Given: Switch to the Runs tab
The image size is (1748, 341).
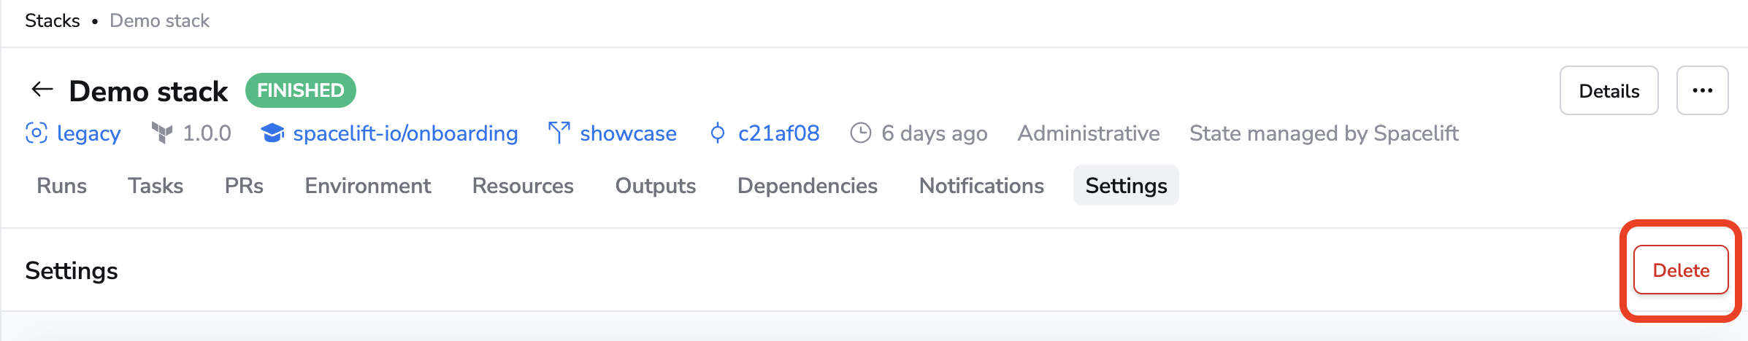Looking at the screenshot, I should coord(62,186).
